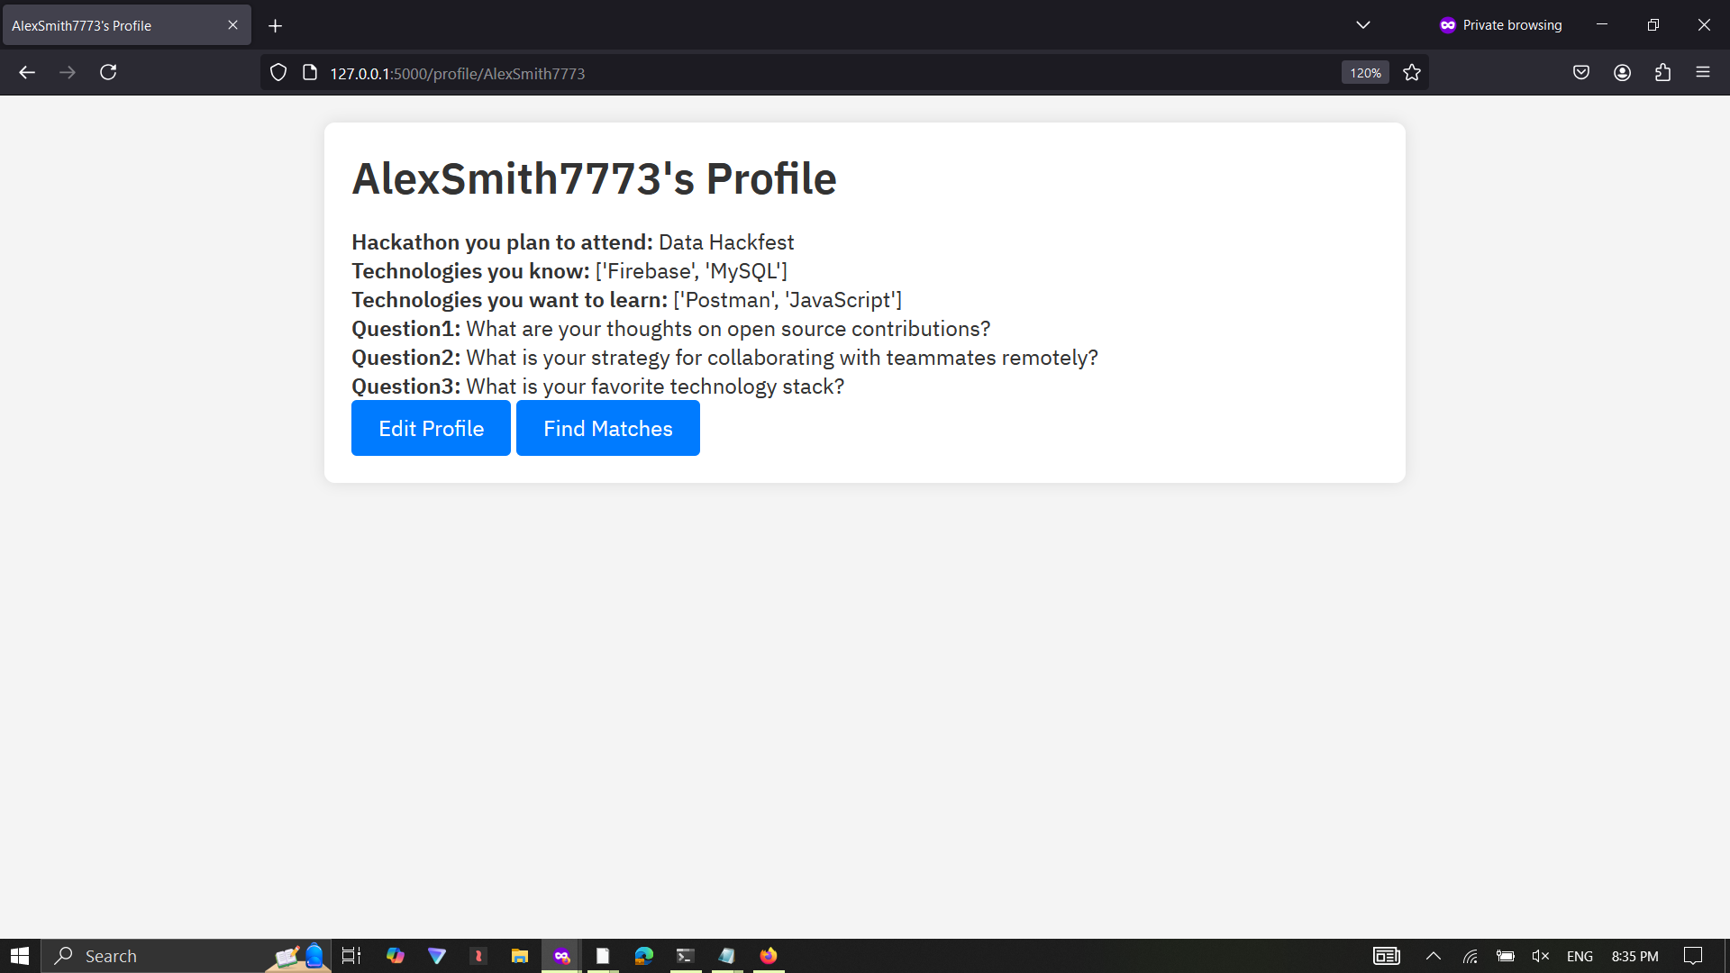Reset the 120% zoom level indicator
Screen dimensions: 1730x973
1365,73
